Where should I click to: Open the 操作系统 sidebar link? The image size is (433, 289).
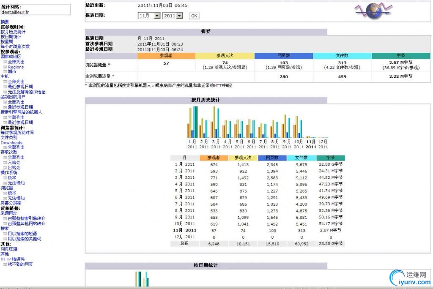coord(9,172)
